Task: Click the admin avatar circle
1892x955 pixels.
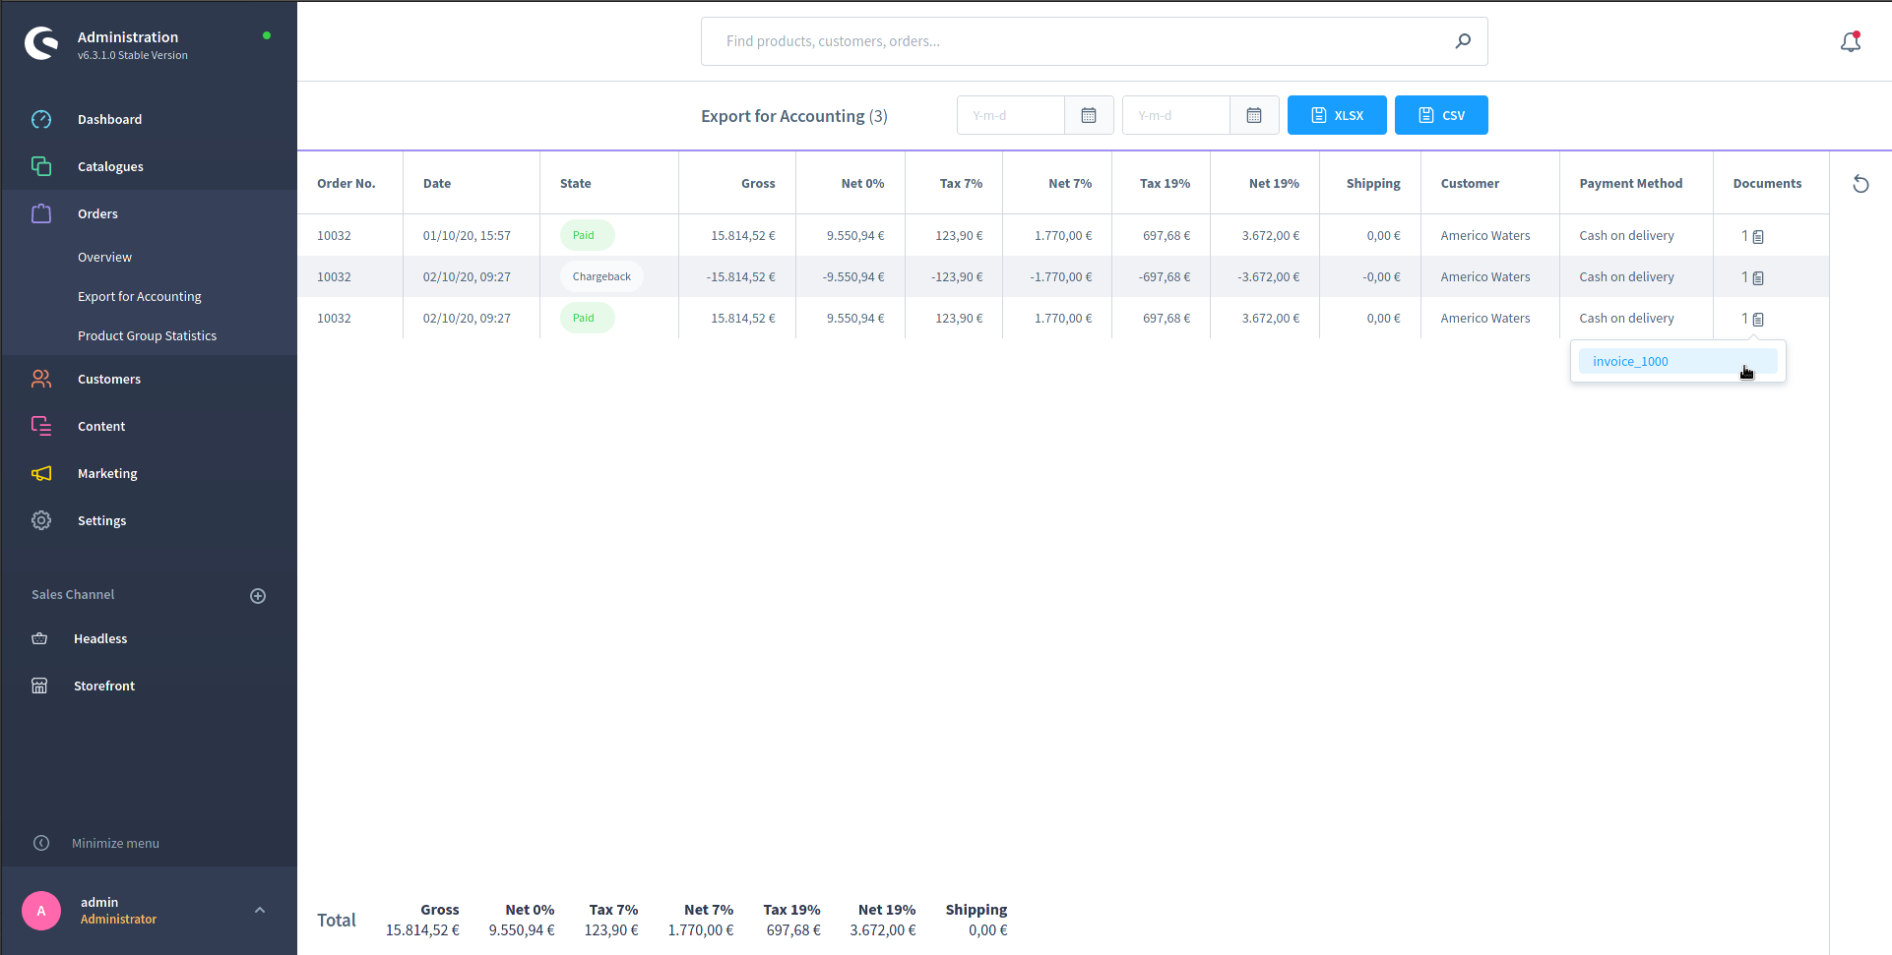Action: click(x=41, y=911)
